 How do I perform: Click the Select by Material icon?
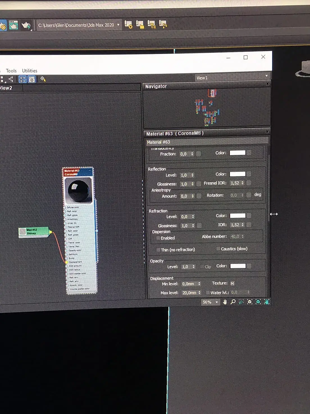coord(43,79)
